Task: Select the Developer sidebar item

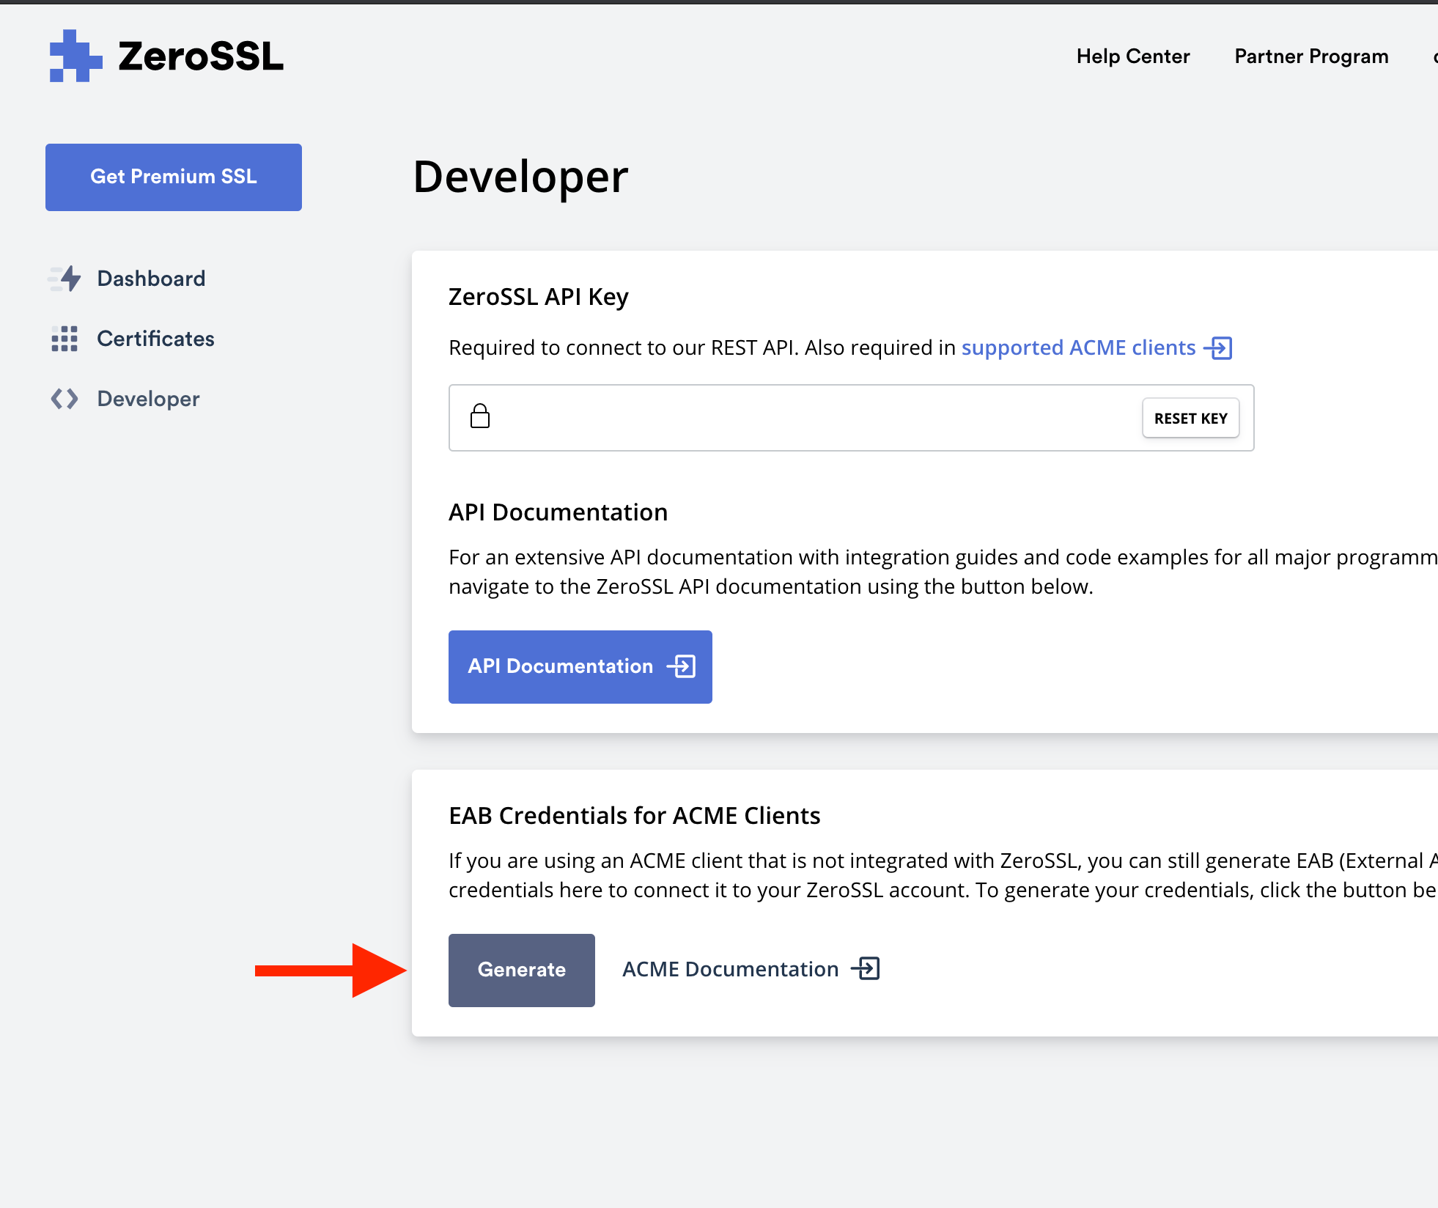Action: tap(148, 399)
